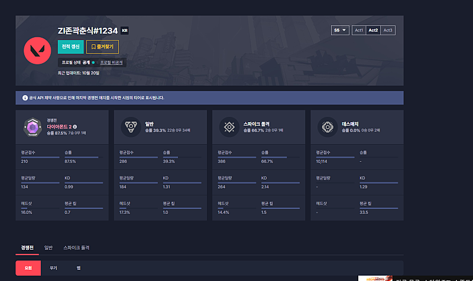Click the red Valorant profile avatar
Image resolution: width=473 pixels, height=281 pixels.
point(37,51)
